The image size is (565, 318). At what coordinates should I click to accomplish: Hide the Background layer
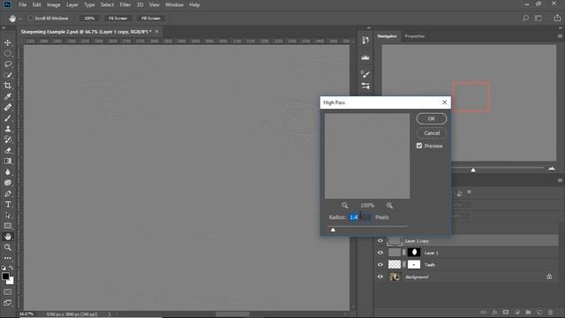click(380, 276)
